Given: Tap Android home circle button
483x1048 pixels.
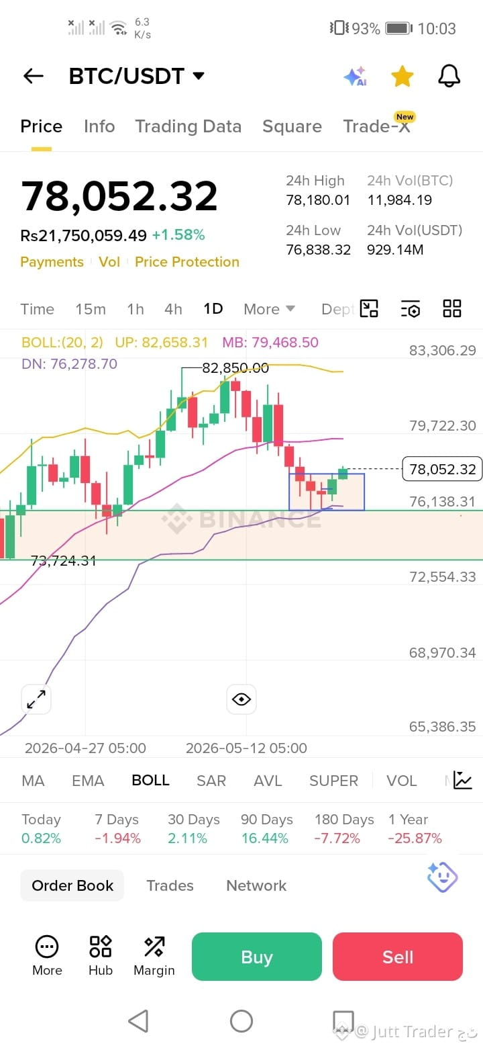Looking at the screenshot, I should coord(241,1021).
